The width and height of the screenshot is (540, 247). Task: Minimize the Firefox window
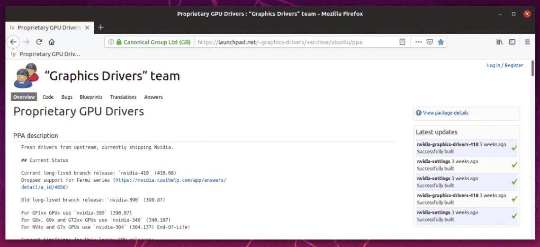pyautogui.click(x=500, y=14)
